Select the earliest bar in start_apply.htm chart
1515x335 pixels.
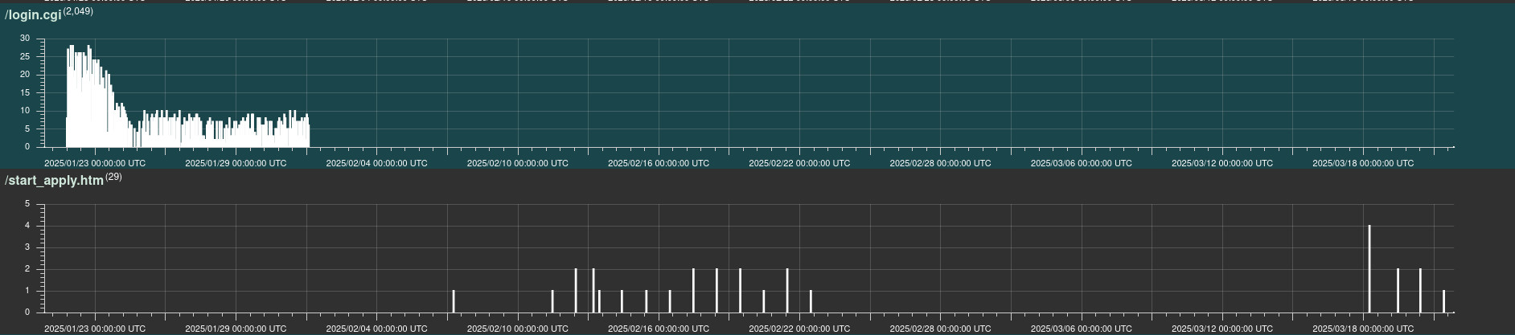(x=454, y=301)
